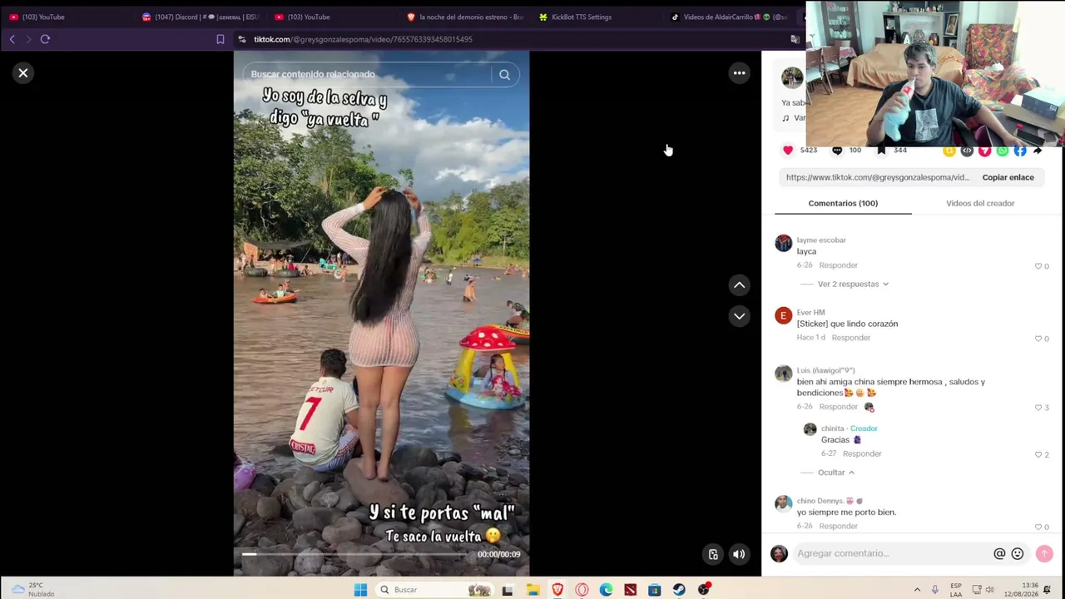The image size is (1065, 599).
Task: Share to WhatsApp icon
Action: point(1003,151)
